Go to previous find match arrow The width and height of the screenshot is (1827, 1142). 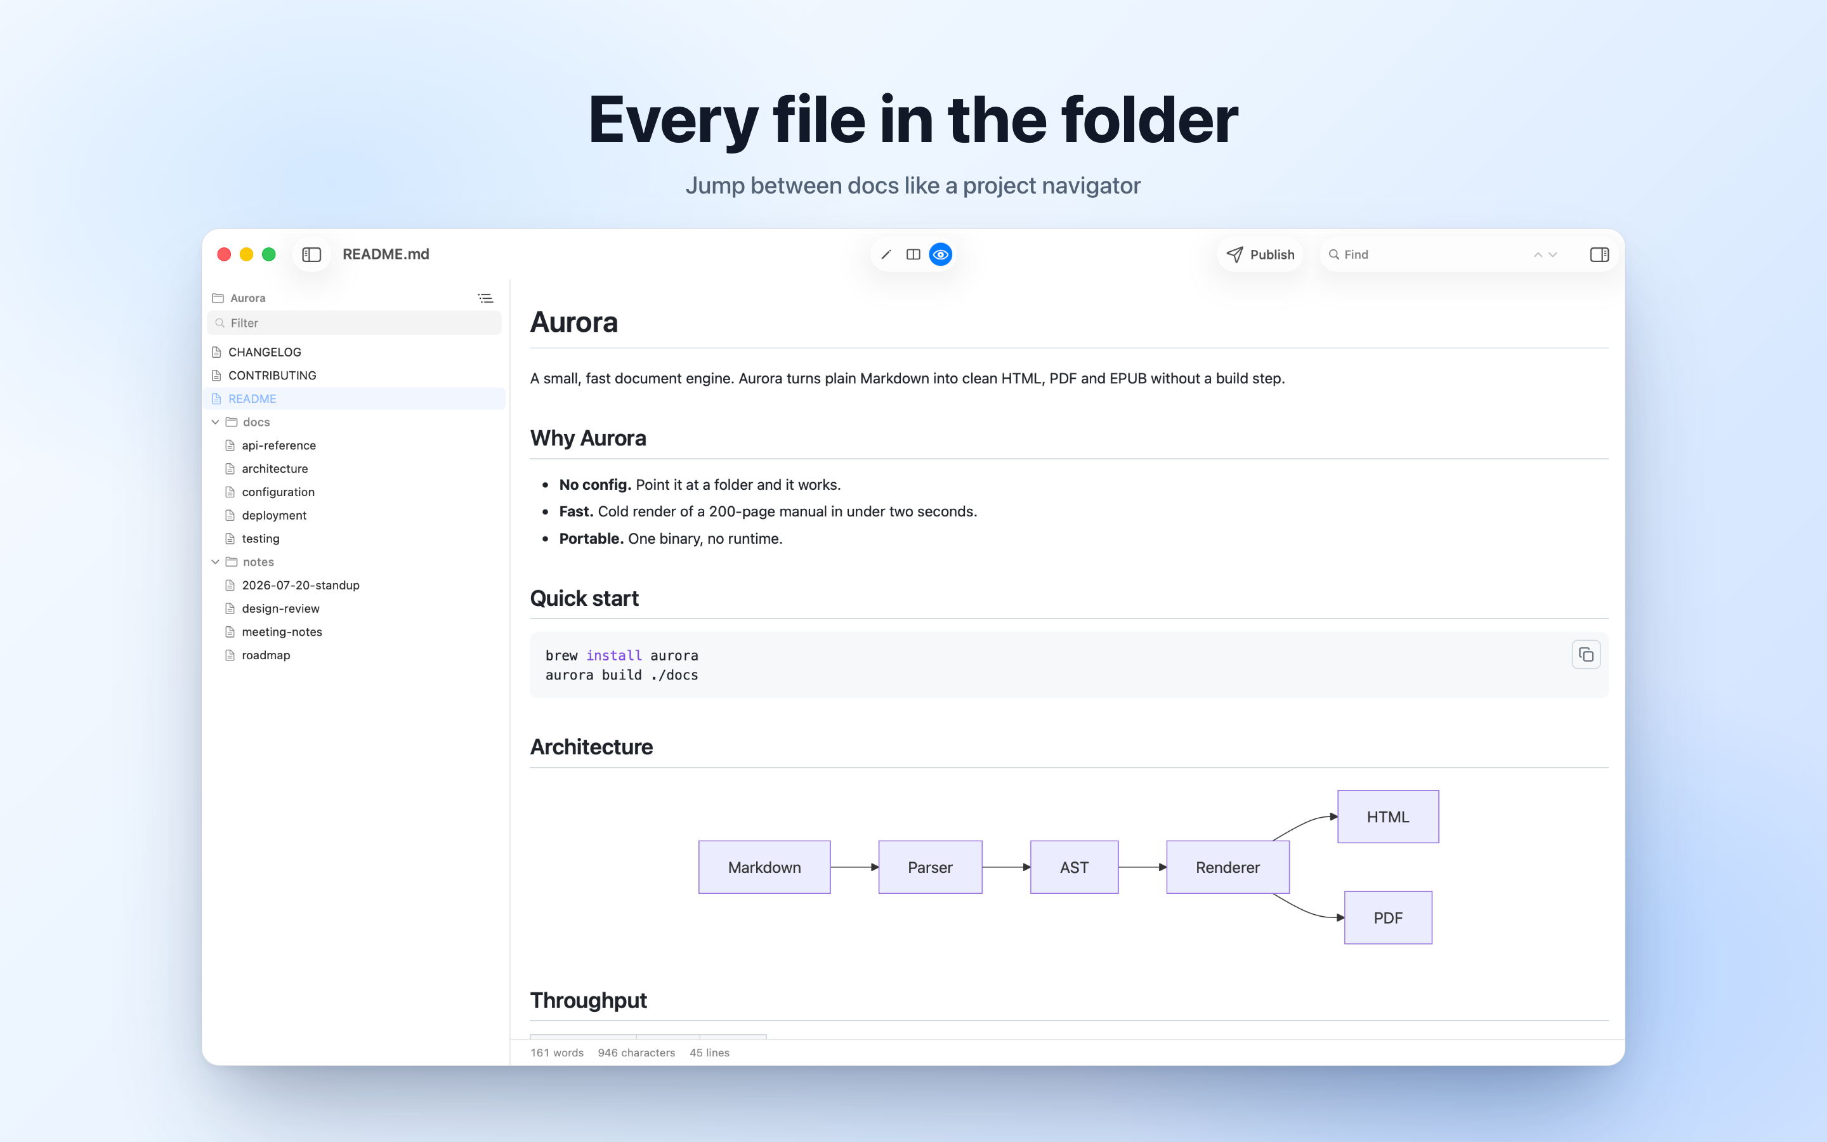tap(1538, 254)
